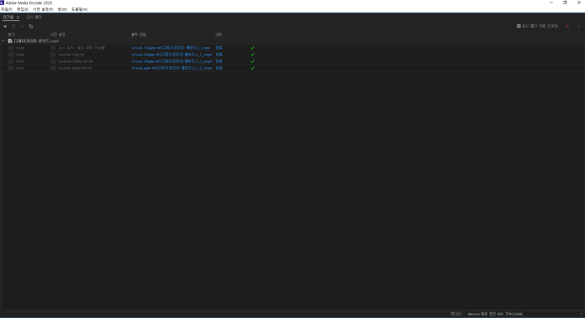
Task: Click the 렌더러: label in status bar
Action: pyautogui.click(x=456, y=314)
